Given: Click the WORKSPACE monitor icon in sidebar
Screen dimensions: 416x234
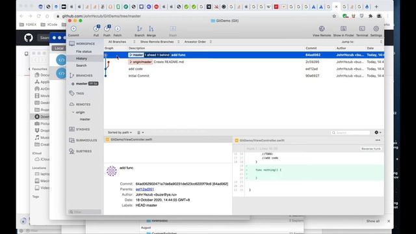Looking at the screenshot, I should (x=72, y=44).
